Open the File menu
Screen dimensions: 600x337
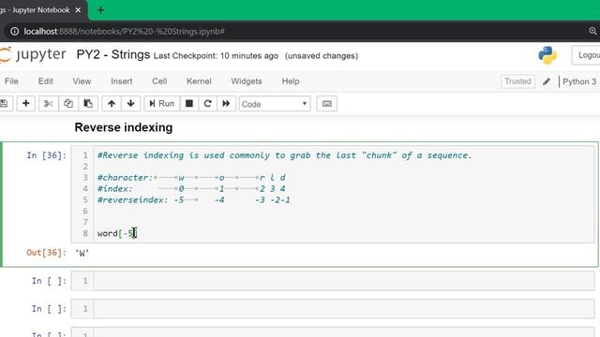pos(11,81)
